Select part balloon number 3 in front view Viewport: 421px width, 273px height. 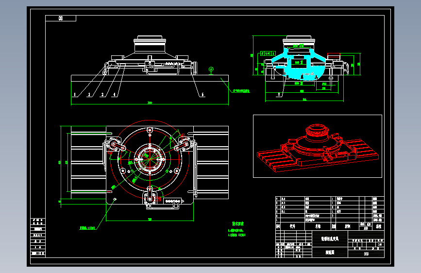pos(102,94)
